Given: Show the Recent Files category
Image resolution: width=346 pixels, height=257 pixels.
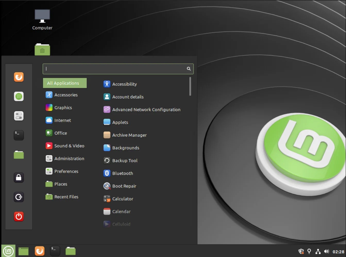Looking at the screenshot, I should 66,197.
